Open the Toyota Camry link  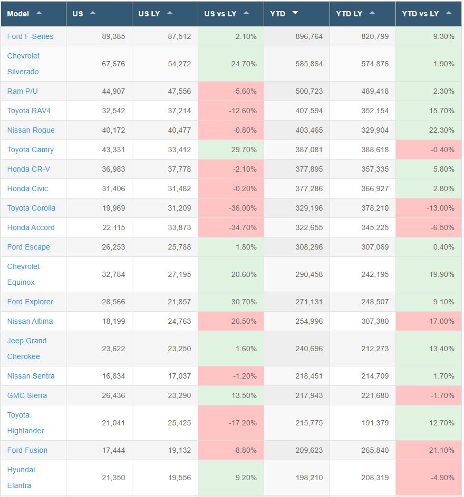pyautogui.click(x=31, y=150)
